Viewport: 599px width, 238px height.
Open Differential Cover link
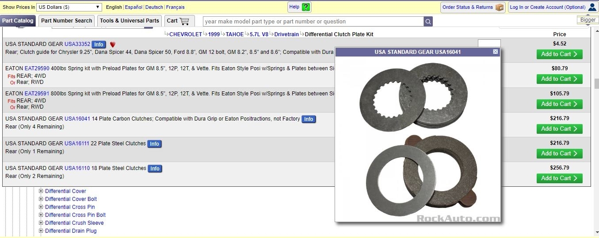65,191
